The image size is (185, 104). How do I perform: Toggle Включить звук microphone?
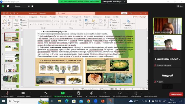7,93
